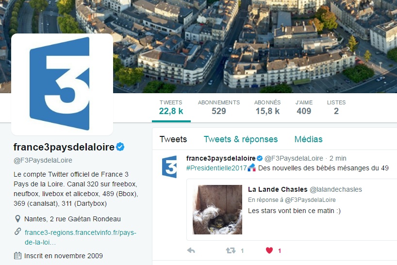Switch to the Médias tab

(x=308, y=139)
